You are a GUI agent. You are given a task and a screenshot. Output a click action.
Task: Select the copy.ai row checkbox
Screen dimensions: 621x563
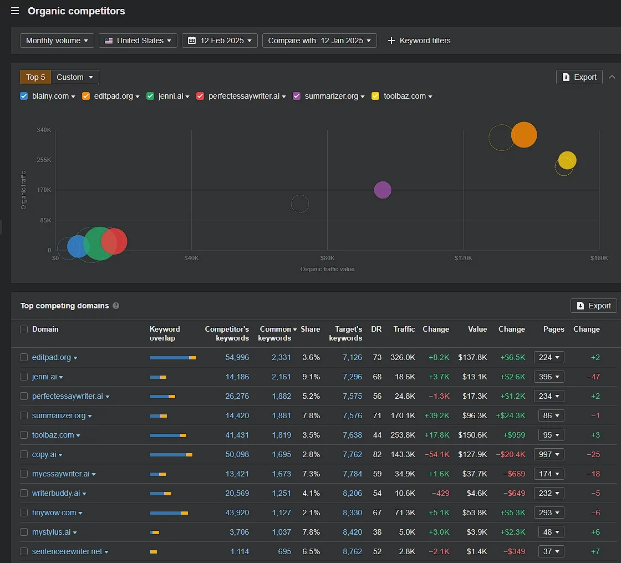pos(24,454)
